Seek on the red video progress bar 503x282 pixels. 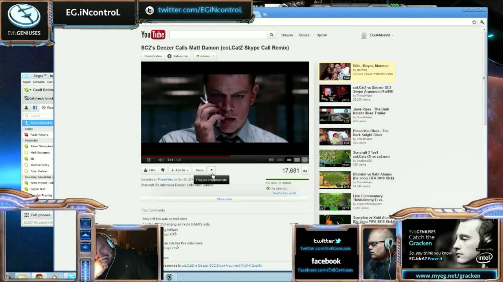225,156
